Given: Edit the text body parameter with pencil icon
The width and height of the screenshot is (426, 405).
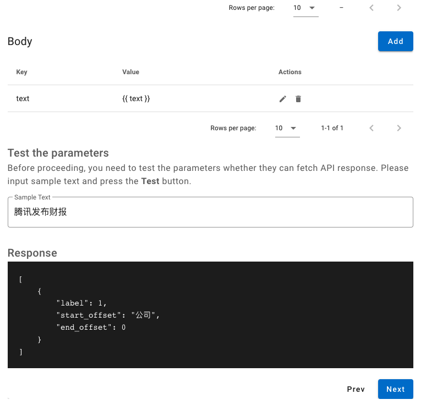Looking at the screenshot, I should 282,99.
